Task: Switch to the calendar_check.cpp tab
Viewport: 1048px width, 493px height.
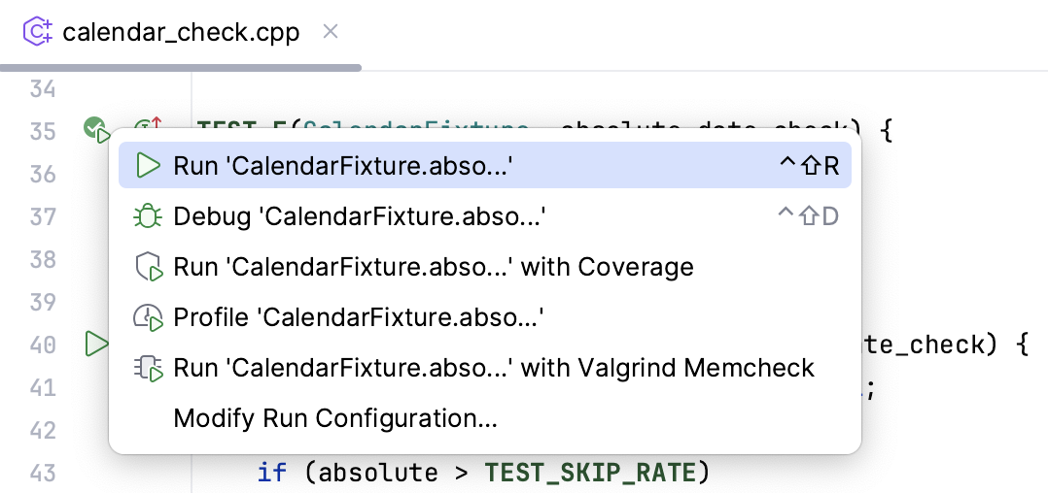Action: click(x=181, y=32)
